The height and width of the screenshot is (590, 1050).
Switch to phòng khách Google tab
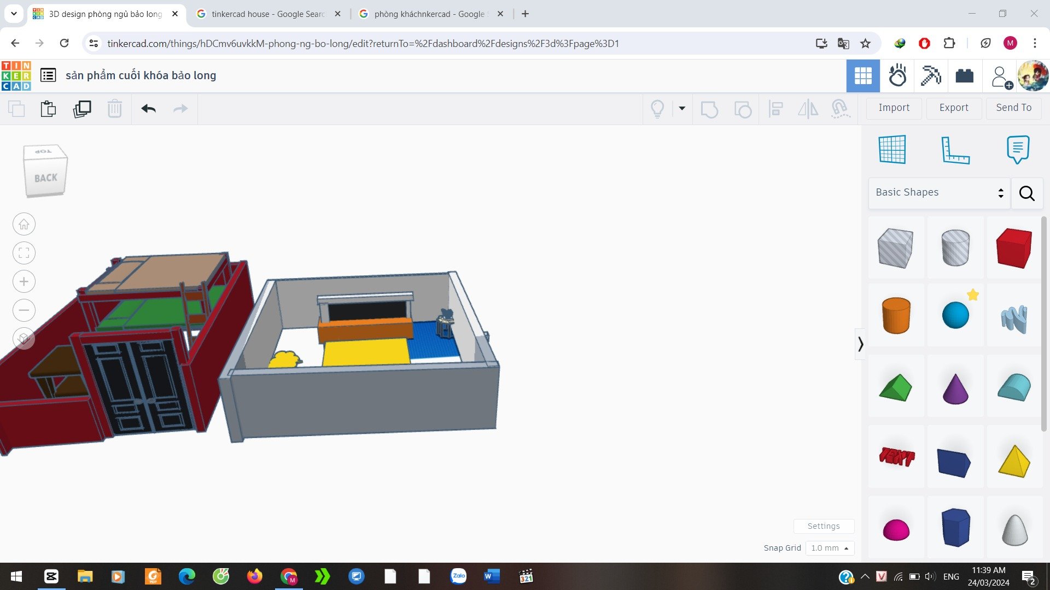[430, 14]
